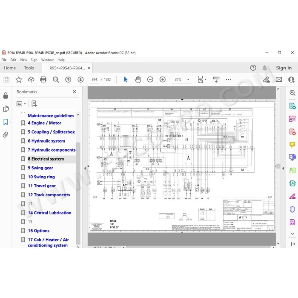Click Sign In
This screenshot has width=298, height=298.
pos(284,68)
